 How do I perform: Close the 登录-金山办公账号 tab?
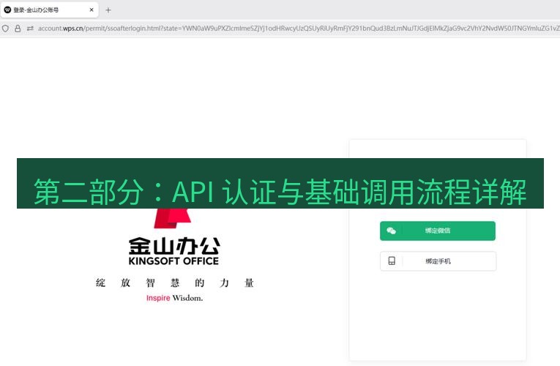click(92, 10)
